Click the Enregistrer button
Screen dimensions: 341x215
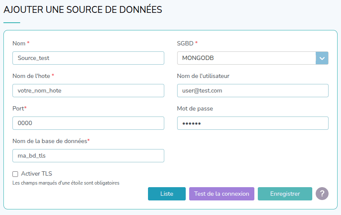tap(285, 194)
